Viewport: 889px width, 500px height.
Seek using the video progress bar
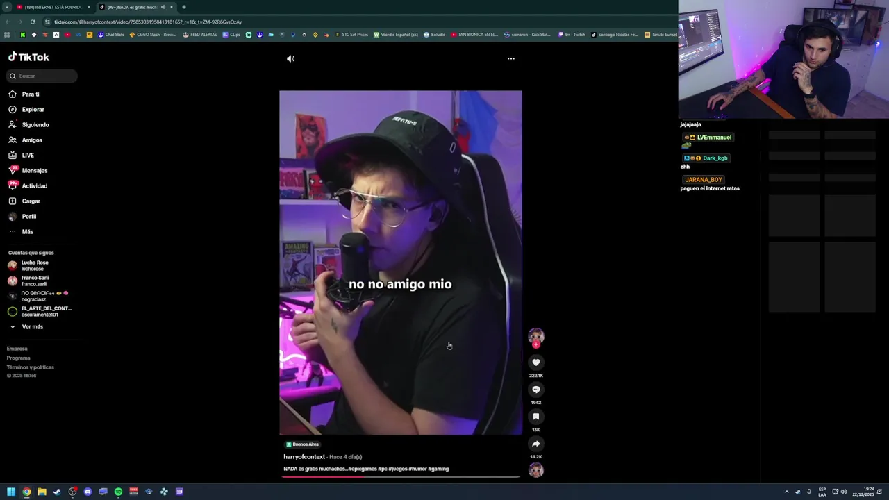click(x=401, y=477)
